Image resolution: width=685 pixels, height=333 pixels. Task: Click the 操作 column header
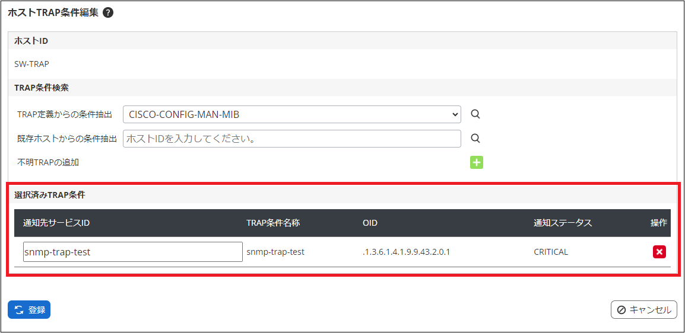pyautogui.click(x=658, y=223)
